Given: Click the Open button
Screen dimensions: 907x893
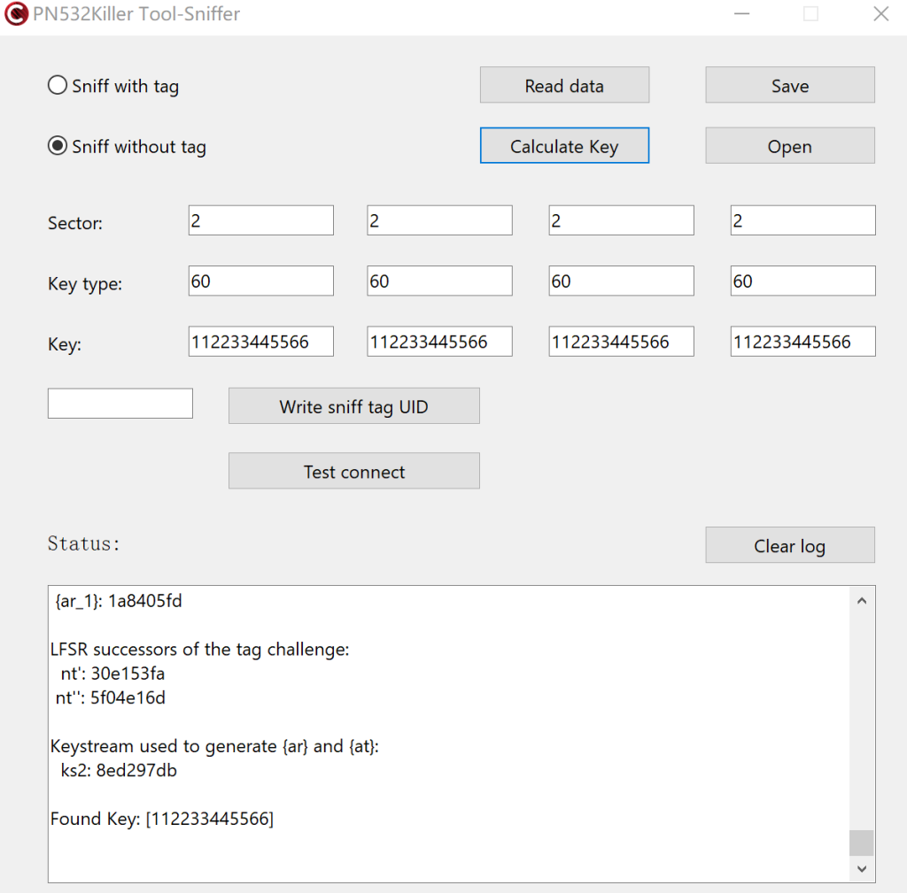Looking at the screenshot, I should pyautogui.click(x=788, y=145).
